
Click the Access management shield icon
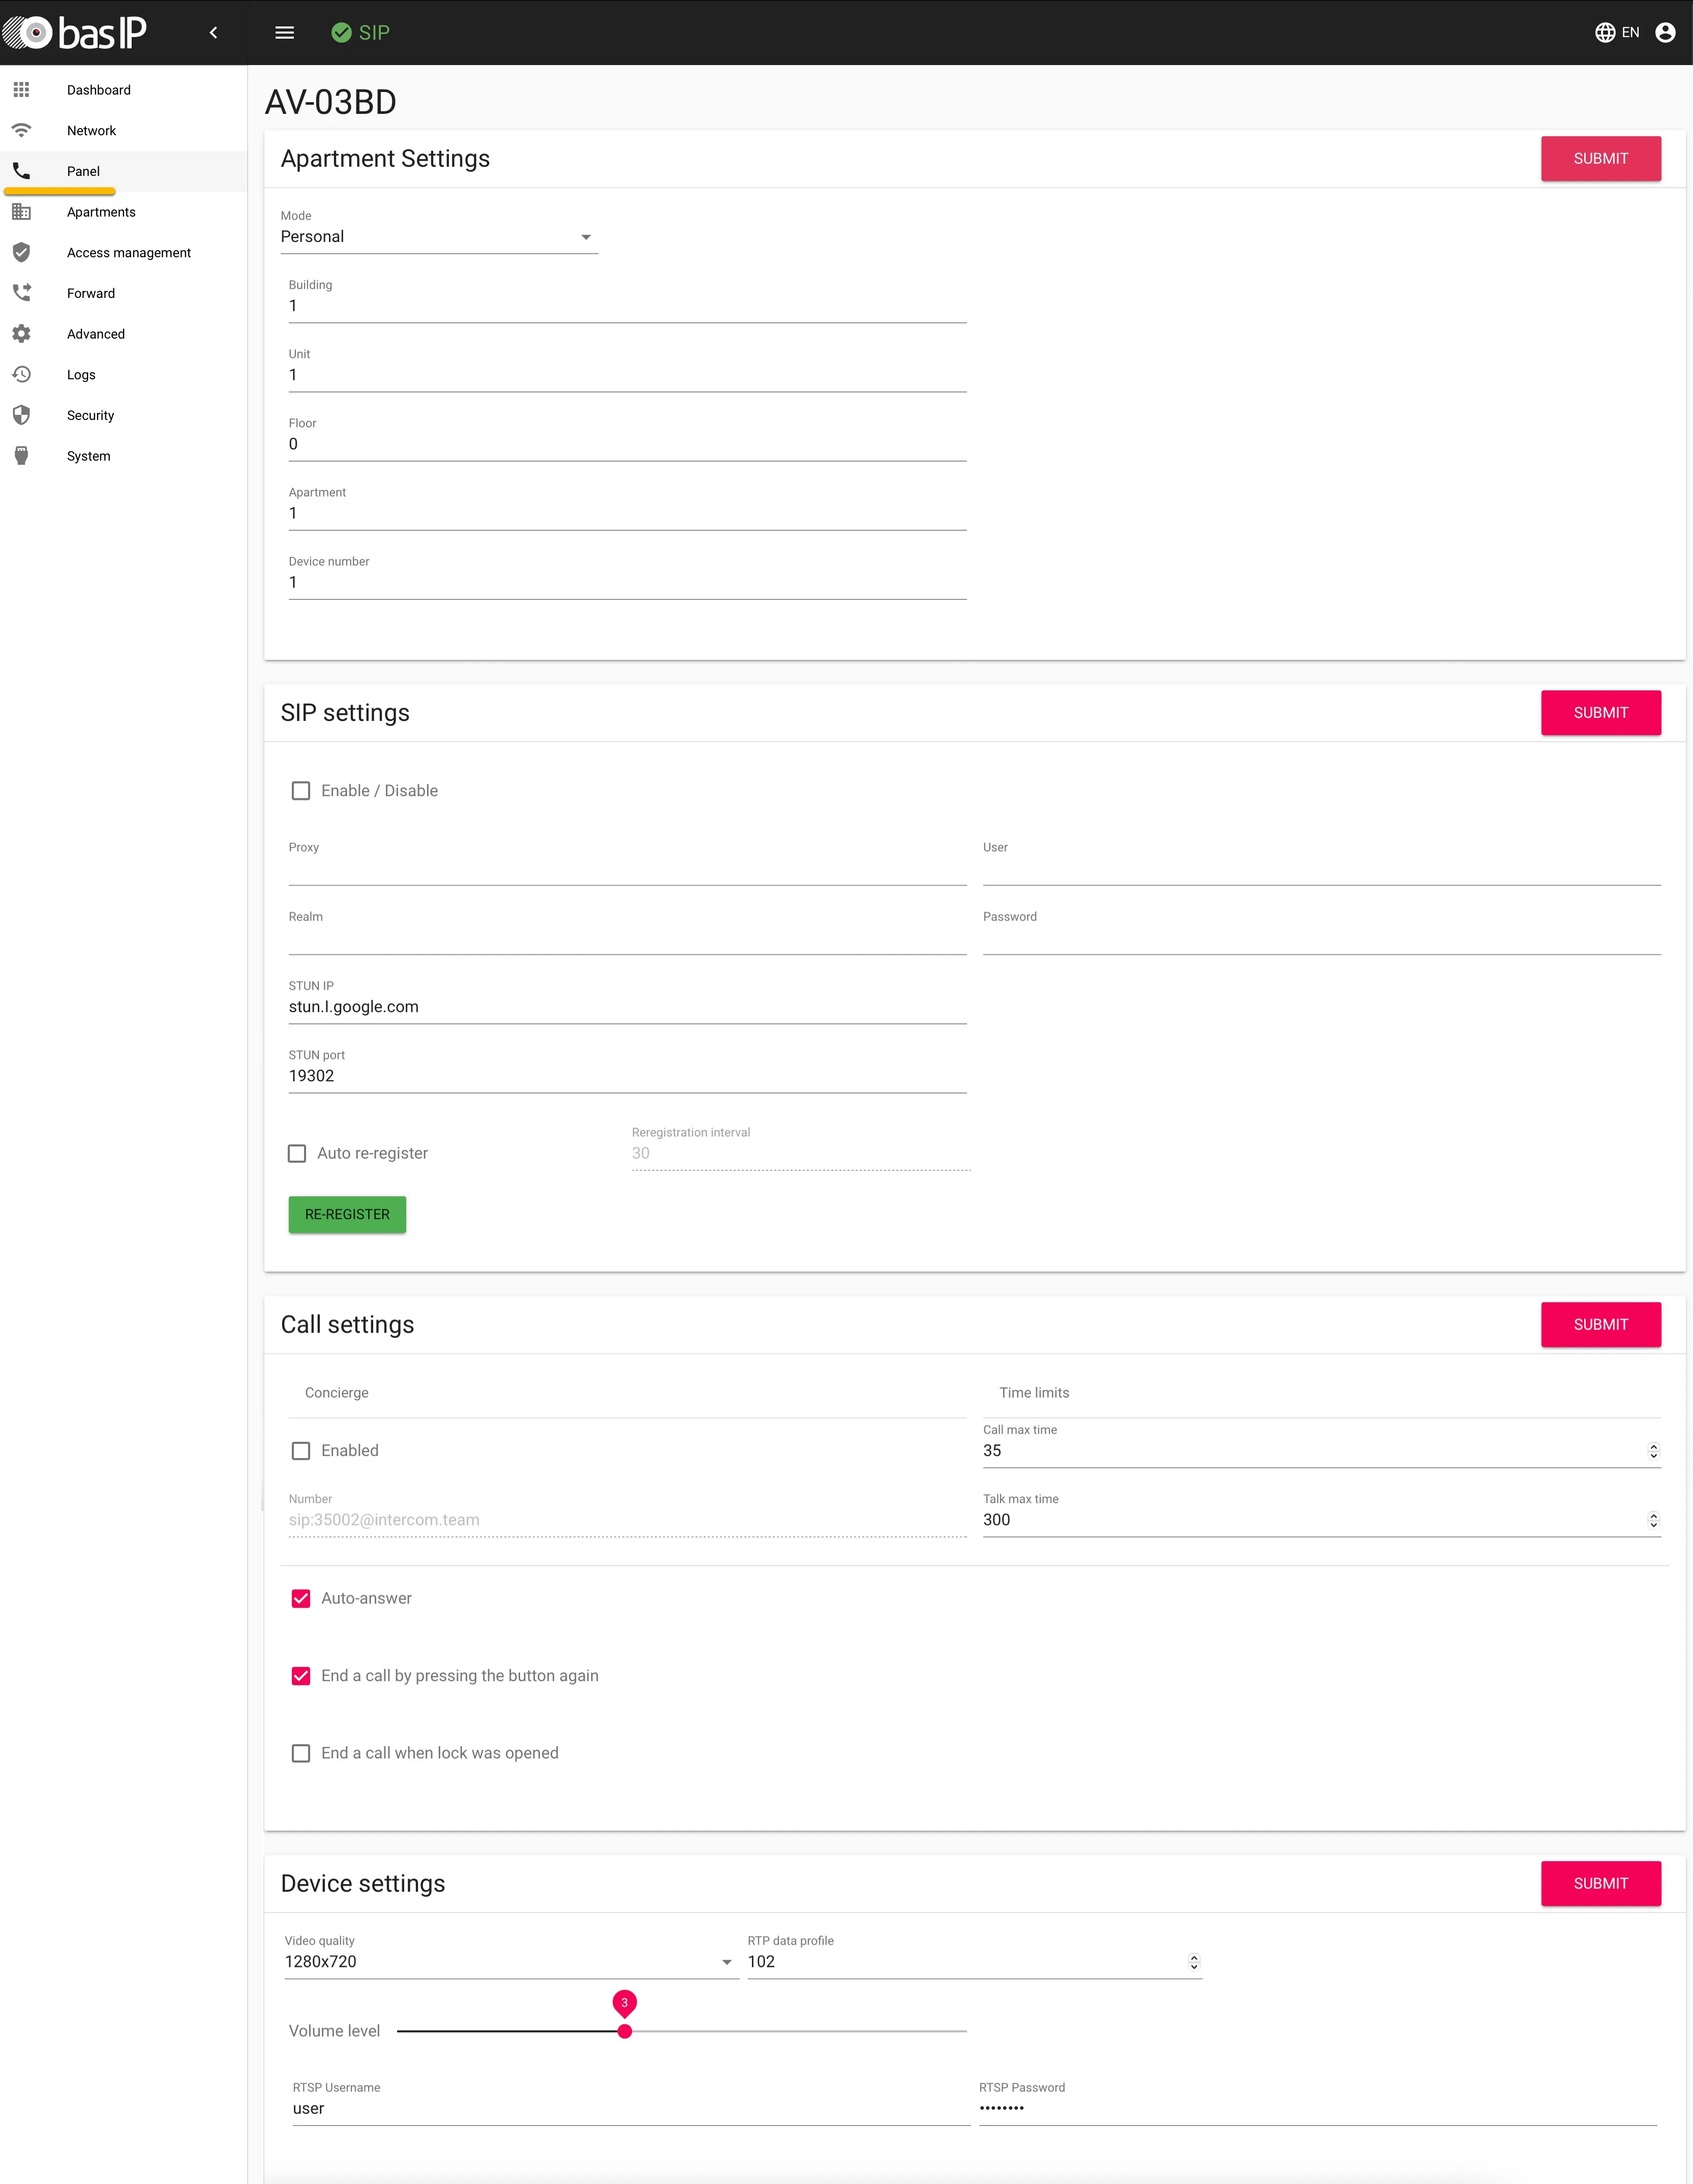(21, 252)
